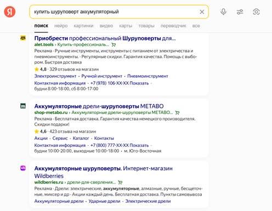
Task: Open 'Акции' sitelink
Action: [41, 138]
